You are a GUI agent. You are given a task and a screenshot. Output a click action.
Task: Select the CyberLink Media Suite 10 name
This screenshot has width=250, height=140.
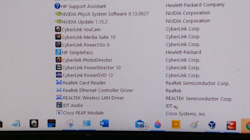click(x=89, y=37)
